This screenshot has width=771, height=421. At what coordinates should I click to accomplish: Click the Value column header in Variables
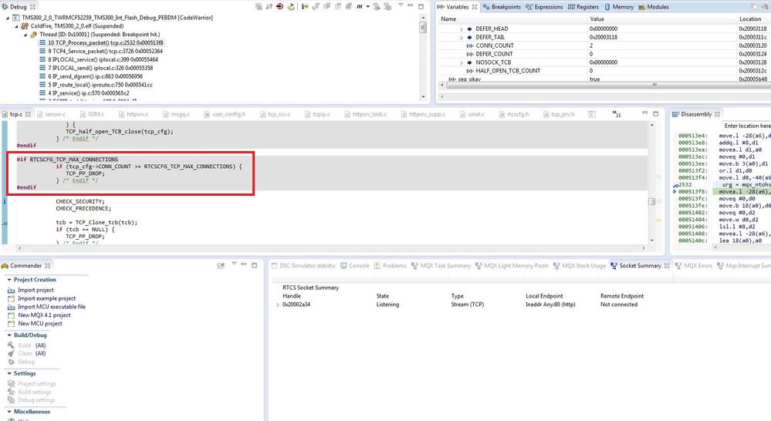[x=661, y=19]
